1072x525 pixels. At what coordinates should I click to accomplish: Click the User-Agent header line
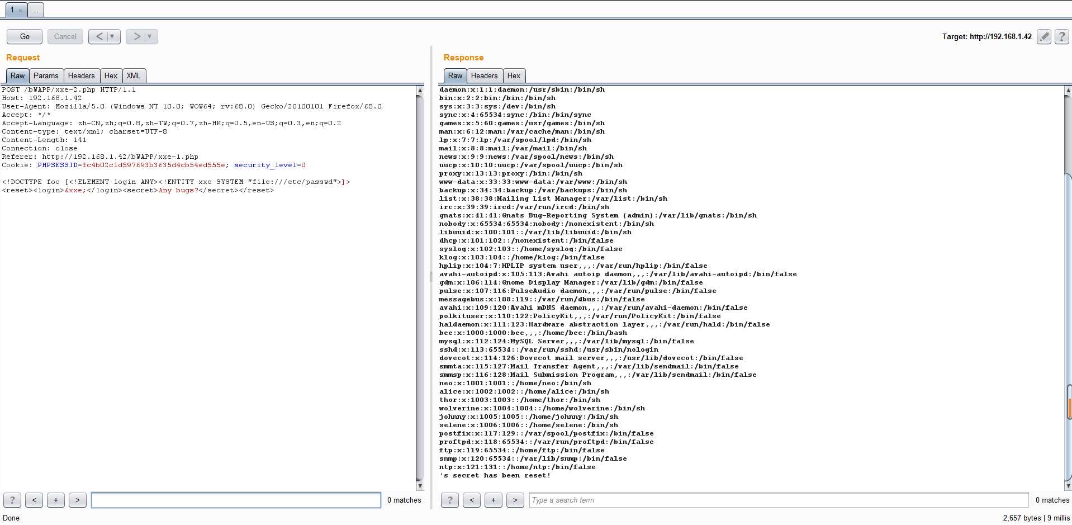pos(192,106)
